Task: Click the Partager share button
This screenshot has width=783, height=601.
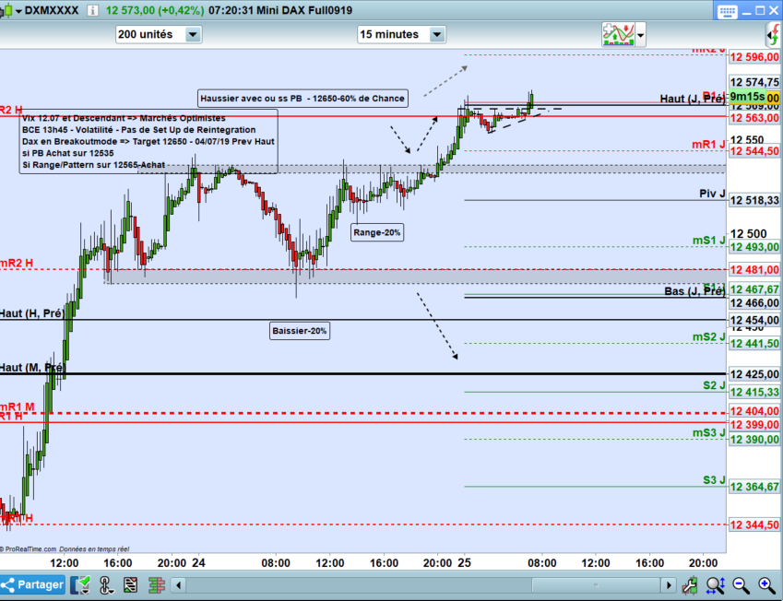Action: pos(32,584)
